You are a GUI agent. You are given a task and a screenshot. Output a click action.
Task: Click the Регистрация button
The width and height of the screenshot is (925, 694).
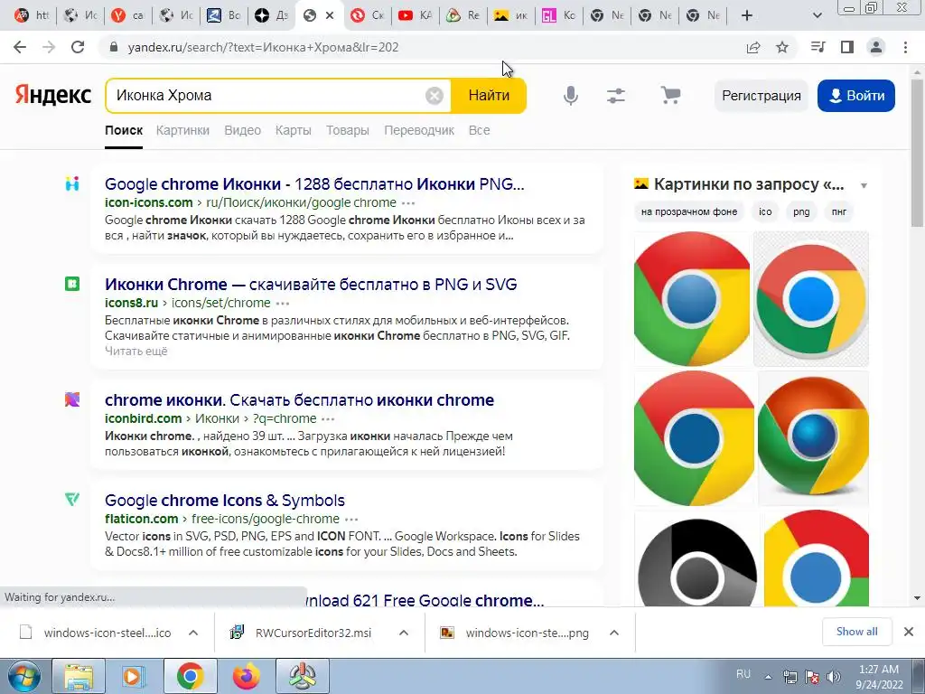tap(761, 96)
